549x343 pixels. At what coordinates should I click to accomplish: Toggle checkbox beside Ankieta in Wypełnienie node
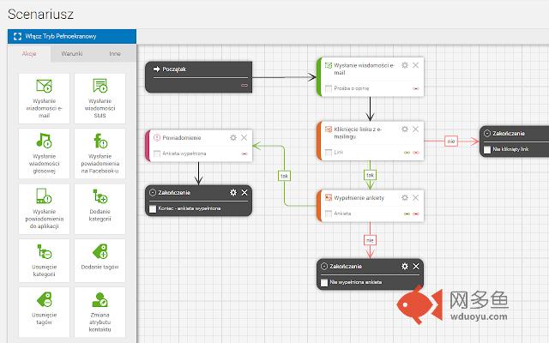pos(329,214)
